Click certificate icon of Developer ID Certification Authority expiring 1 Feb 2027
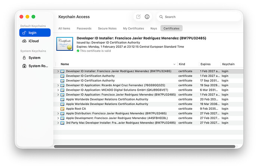 coord(62,76)
